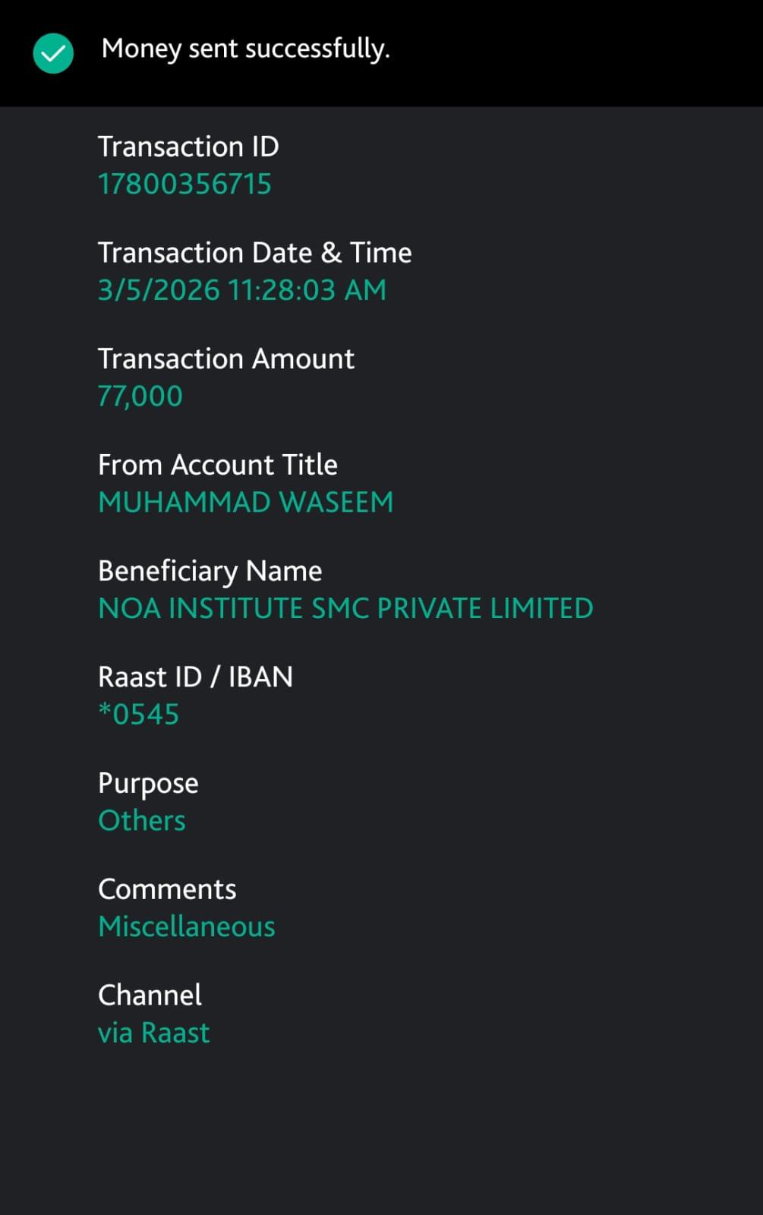The image size is (763, 1215).
Task: Select the "Others" purpose value
Action: tap(142, 821)
